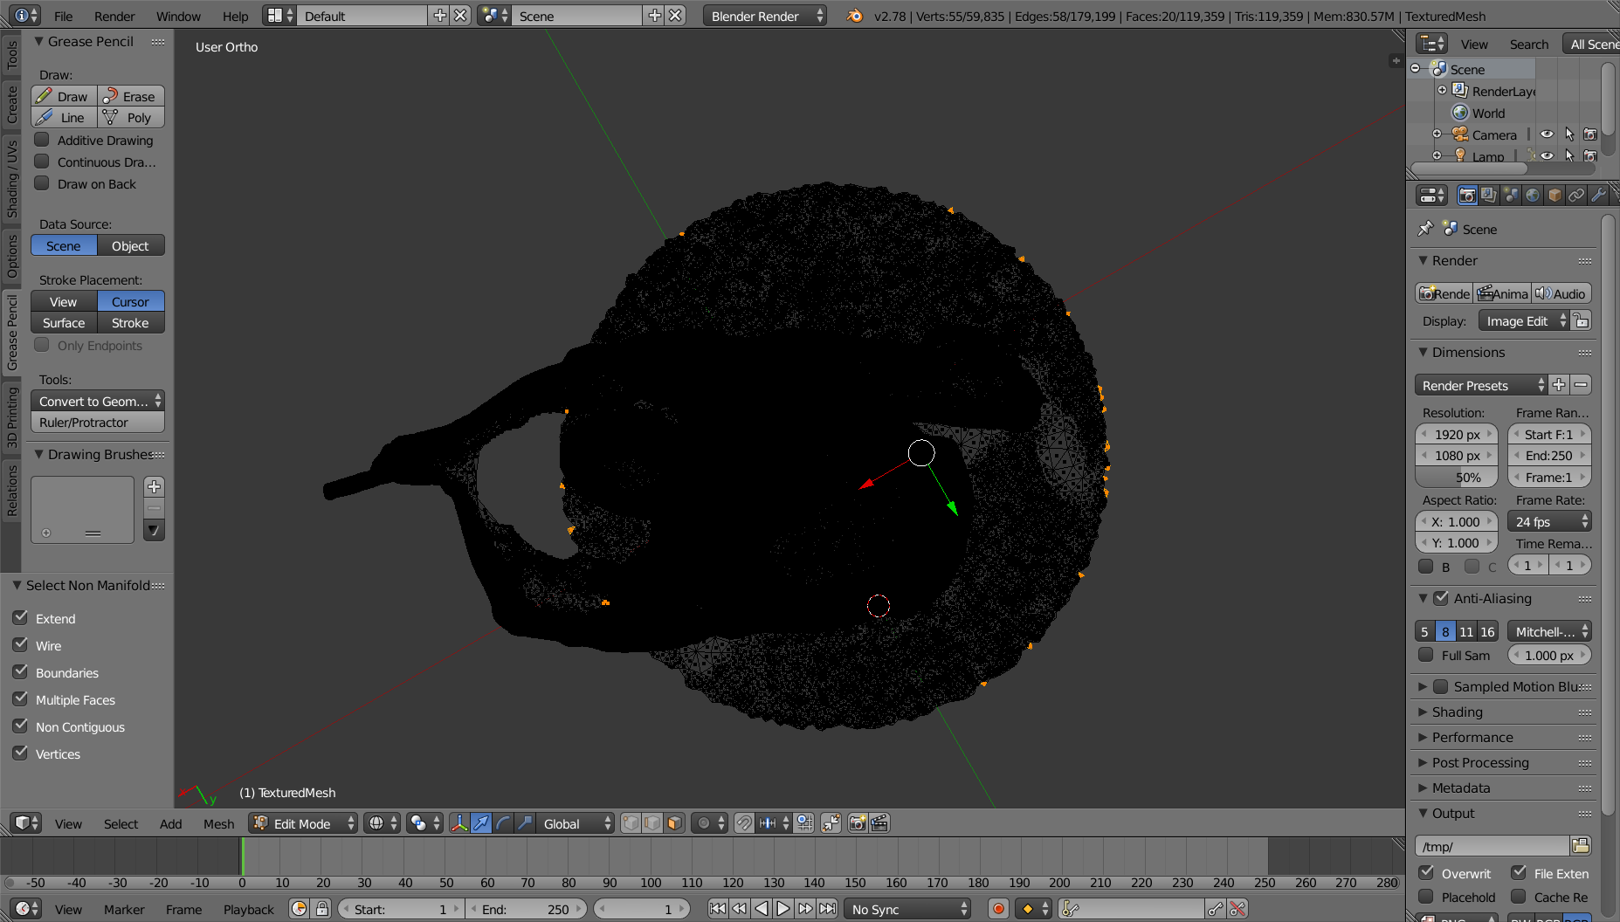Toggle Camera visibility eye in outliner

[1547, 134]
